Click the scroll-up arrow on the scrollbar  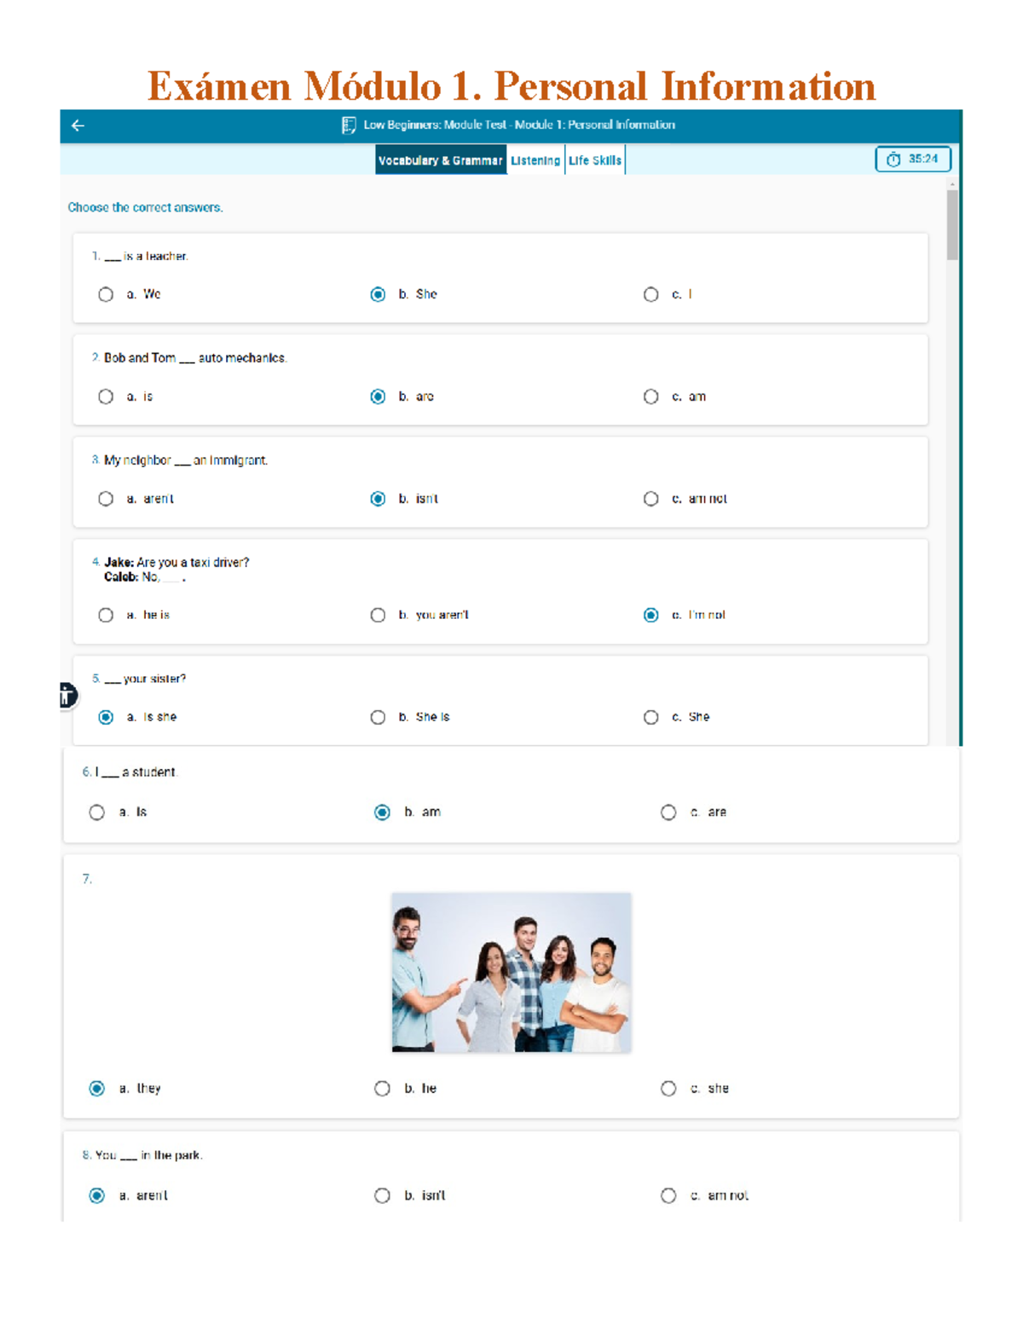(x=951, y=184)
